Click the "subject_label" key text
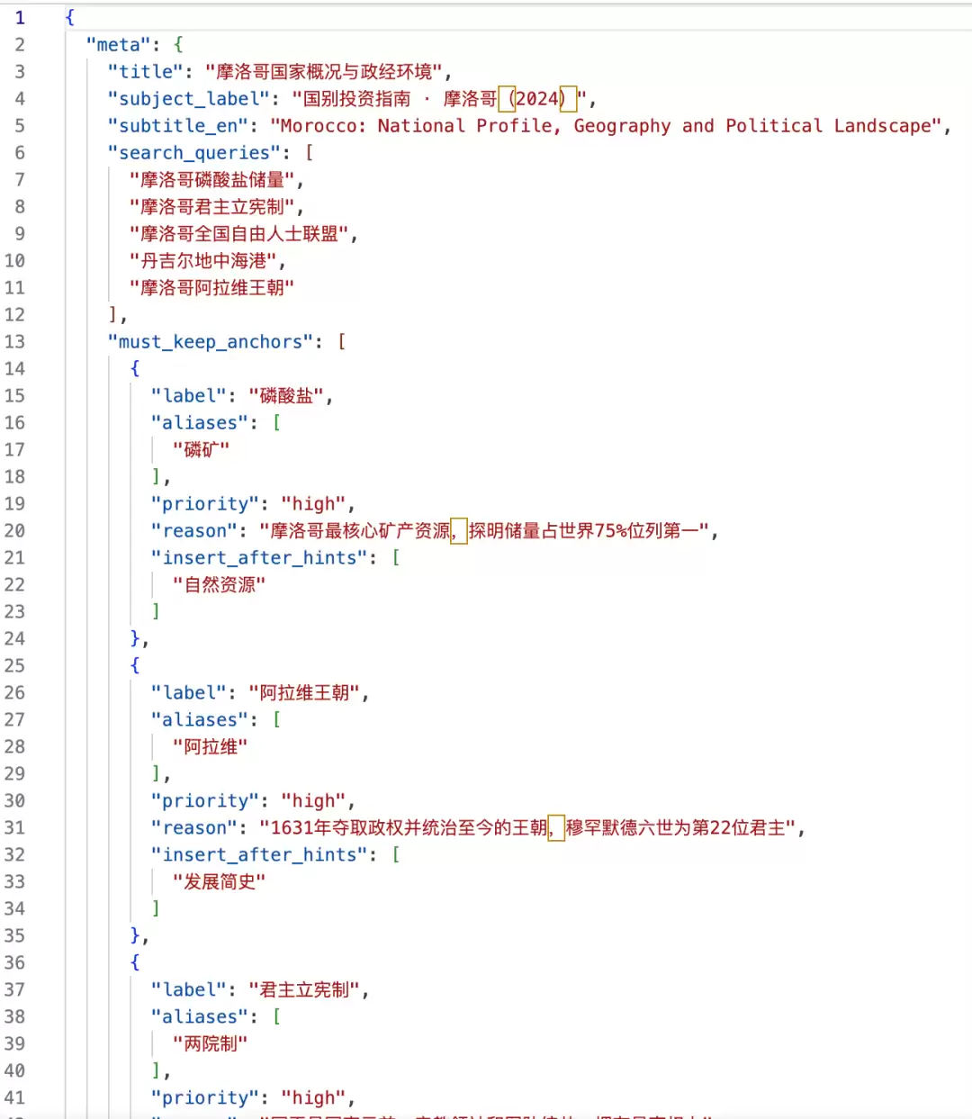The width and height of the screenshot is (972, 1119). (188, 98)
